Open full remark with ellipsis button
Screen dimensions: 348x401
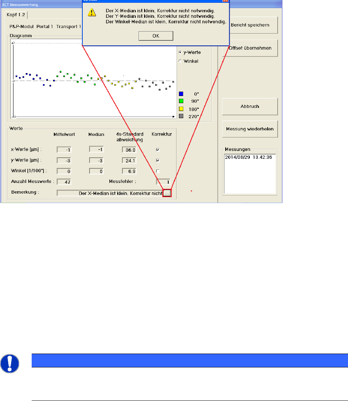(x=167, y=193)
